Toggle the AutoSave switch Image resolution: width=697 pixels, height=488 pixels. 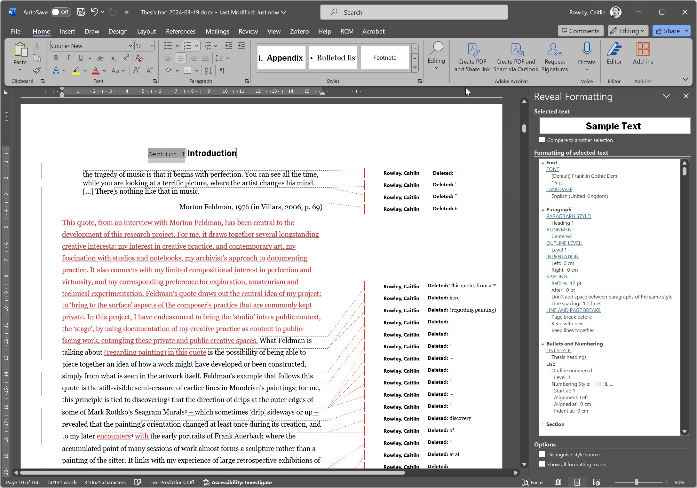61,12
